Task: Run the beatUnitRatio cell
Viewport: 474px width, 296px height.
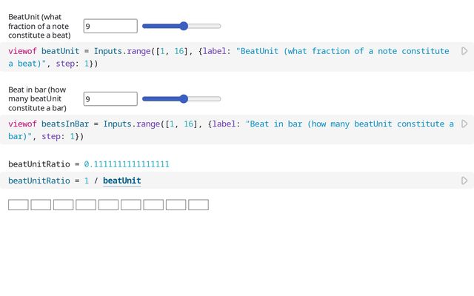Action: pos(464,181)
